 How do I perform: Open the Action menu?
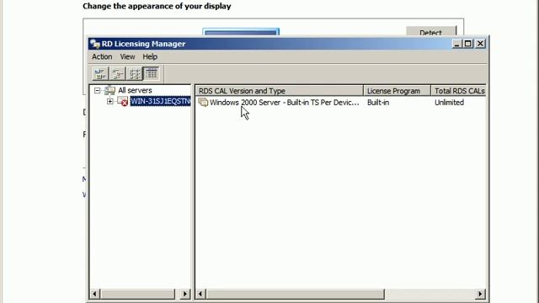click(102, 56)
